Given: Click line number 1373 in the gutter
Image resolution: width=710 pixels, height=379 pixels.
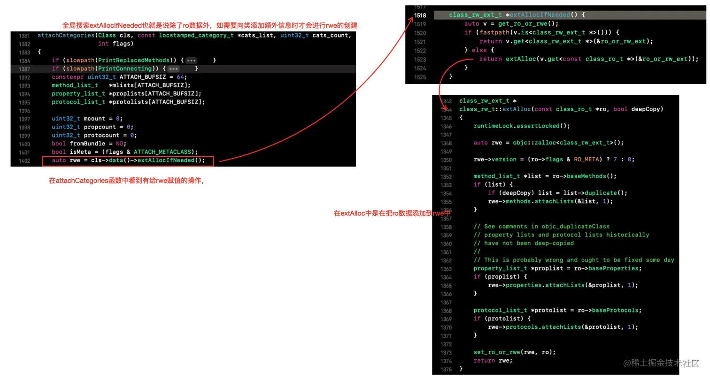Looking at the screenshot, I should [x=446, y=352].
